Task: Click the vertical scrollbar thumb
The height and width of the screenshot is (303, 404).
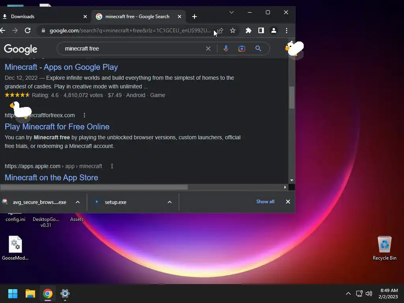Action: (x=292, y=97)
